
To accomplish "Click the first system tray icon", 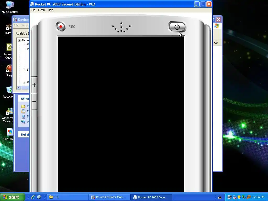I will pyautogui.click(x=230, y=197).
